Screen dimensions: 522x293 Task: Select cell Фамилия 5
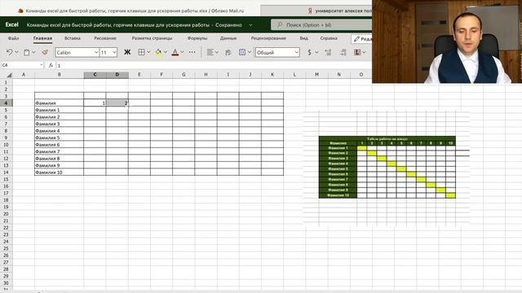[x=60, y=138]
